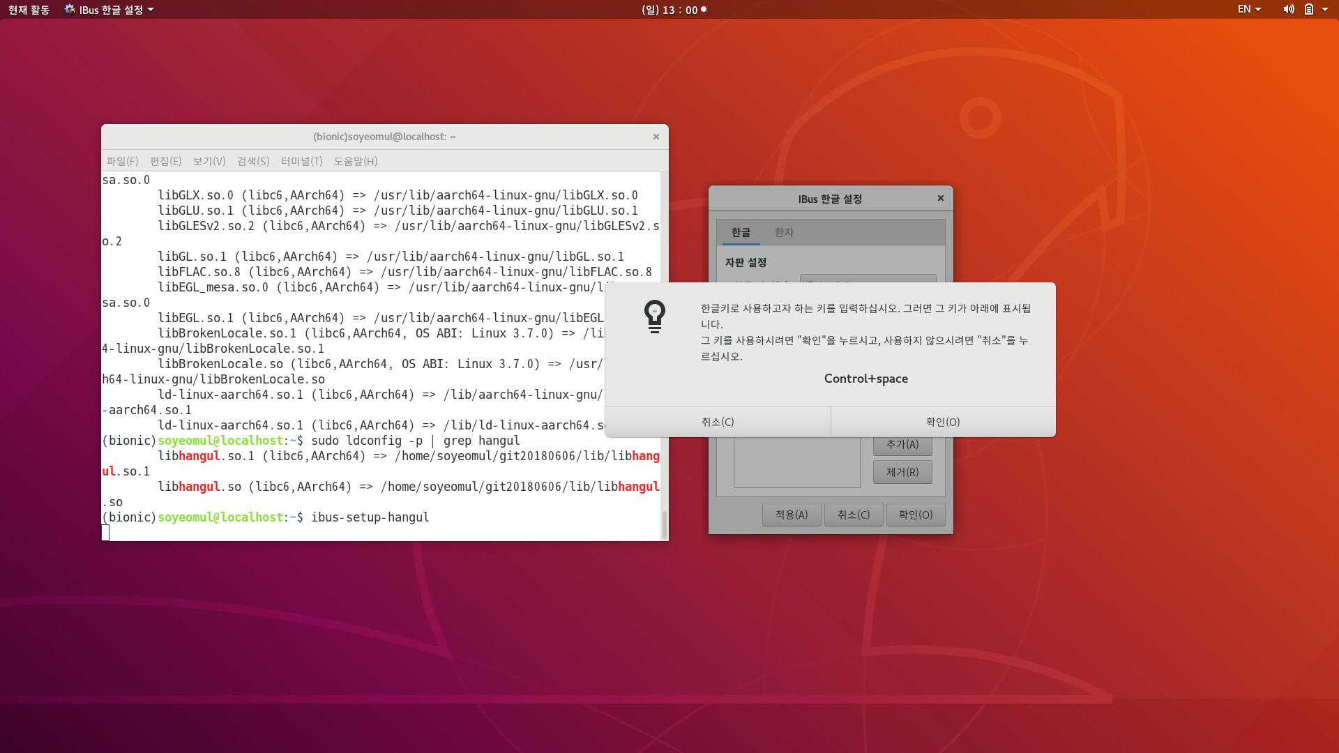Open the 검색(S) menu in the terminal
The height and width of the screenshot is (753, 1339).
tap(253, 161)
